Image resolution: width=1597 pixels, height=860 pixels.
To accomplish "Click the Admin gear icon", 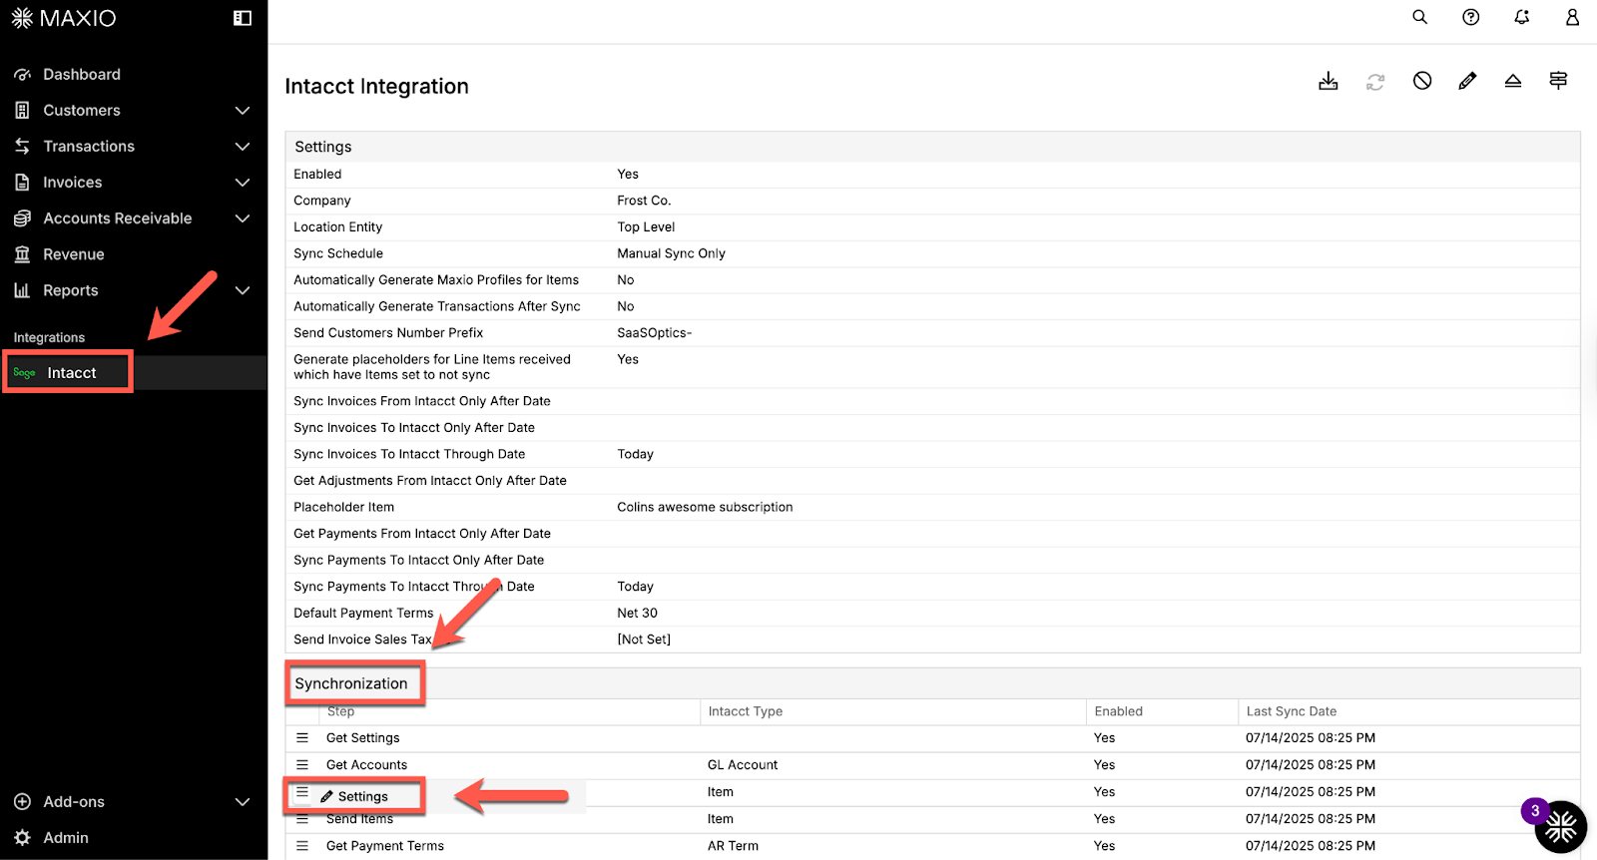I will point(22,838).
